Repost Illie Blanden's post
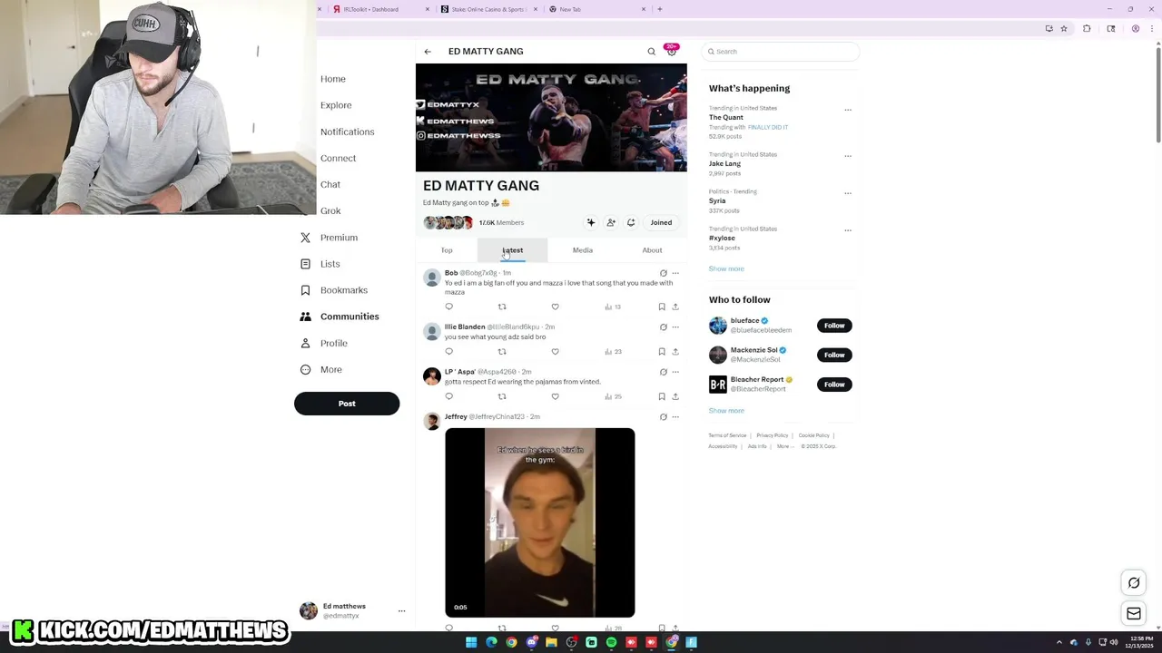1162x653 pixels. 502,352
